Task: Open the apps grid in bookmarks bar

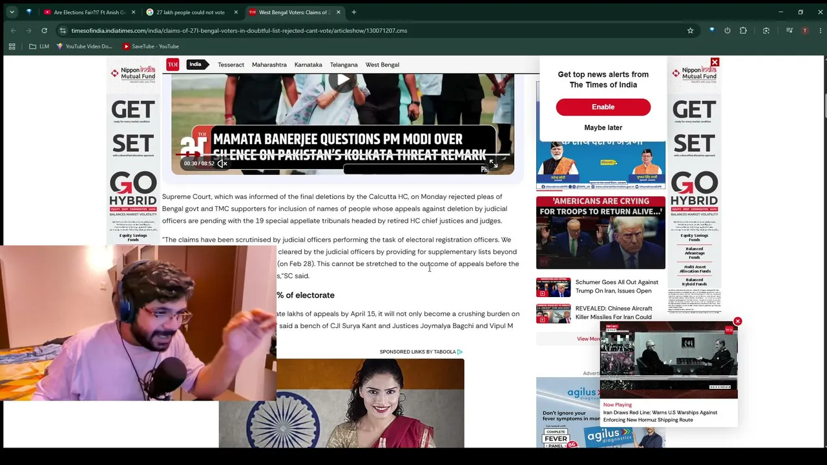Action: [x=12, y=46]
